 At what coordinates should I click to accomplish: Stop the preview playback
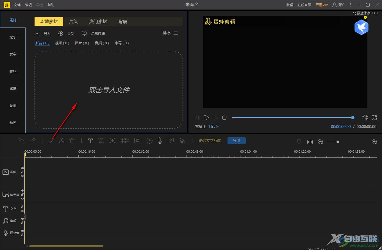click(x=224, y=118)
